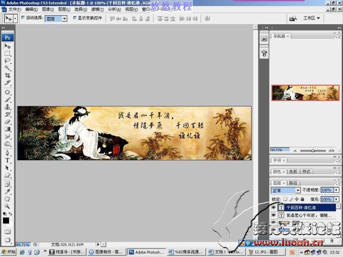Select the Zoom tool
This screenshot has width=343, height=257.
7,206
